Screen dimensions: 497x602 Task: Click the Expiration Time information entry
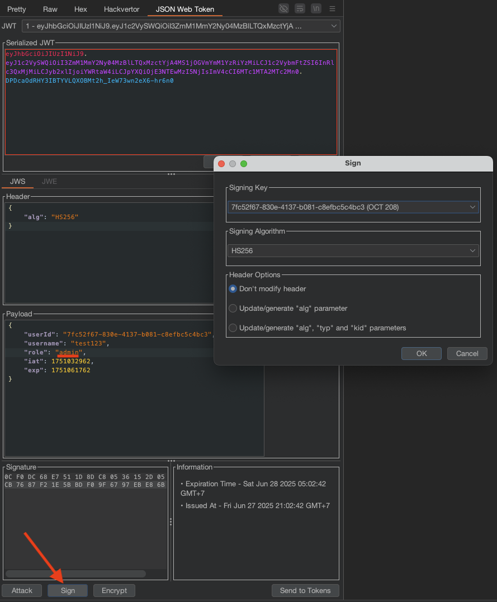coord(253,489)
